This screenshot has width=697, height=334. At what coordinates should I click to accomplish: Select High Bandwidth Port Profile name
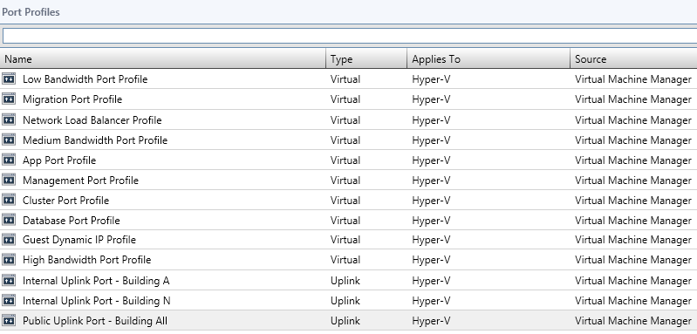tap(86, 259)
